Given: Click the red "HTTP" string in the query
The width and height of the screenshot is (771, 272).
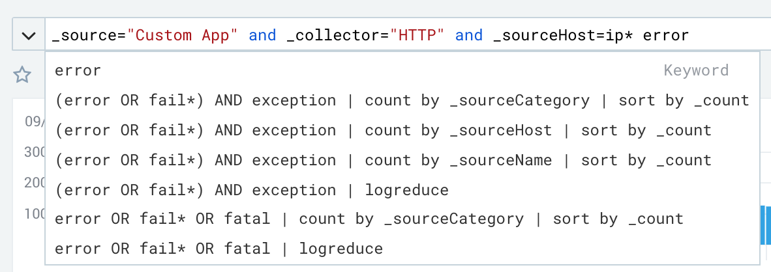Looking at the screenshot, I should click(417, 35).
